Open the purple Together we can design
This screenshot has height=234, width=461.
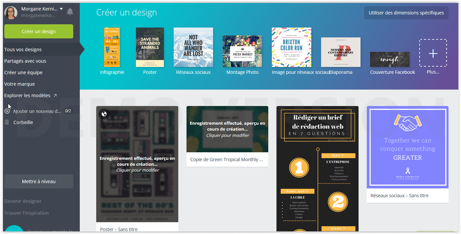tap(407, 147)
